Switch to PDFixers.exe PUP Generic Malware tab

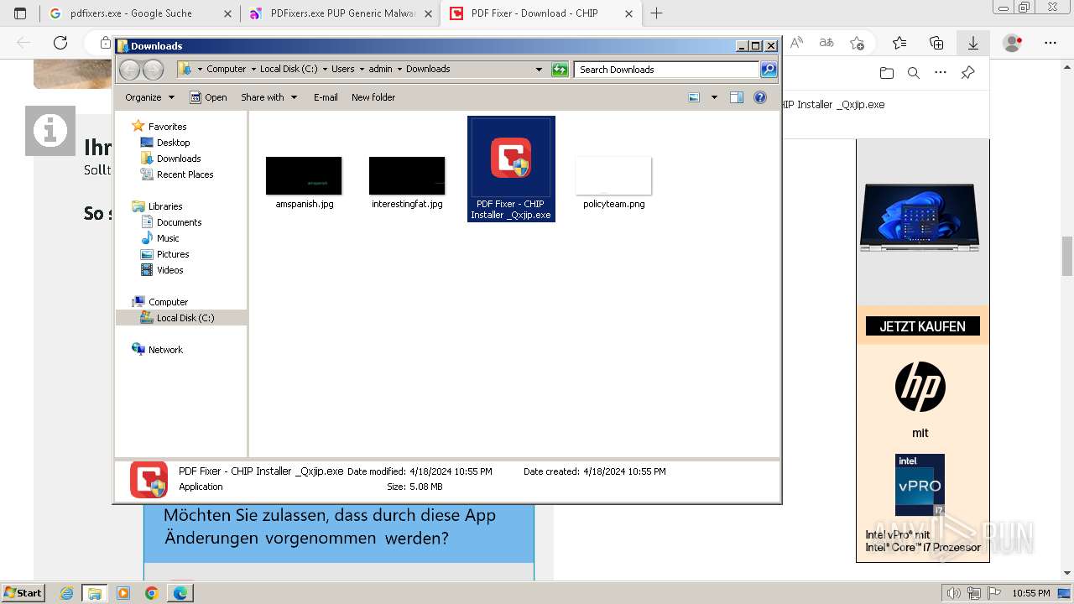(x=339, y=13)
